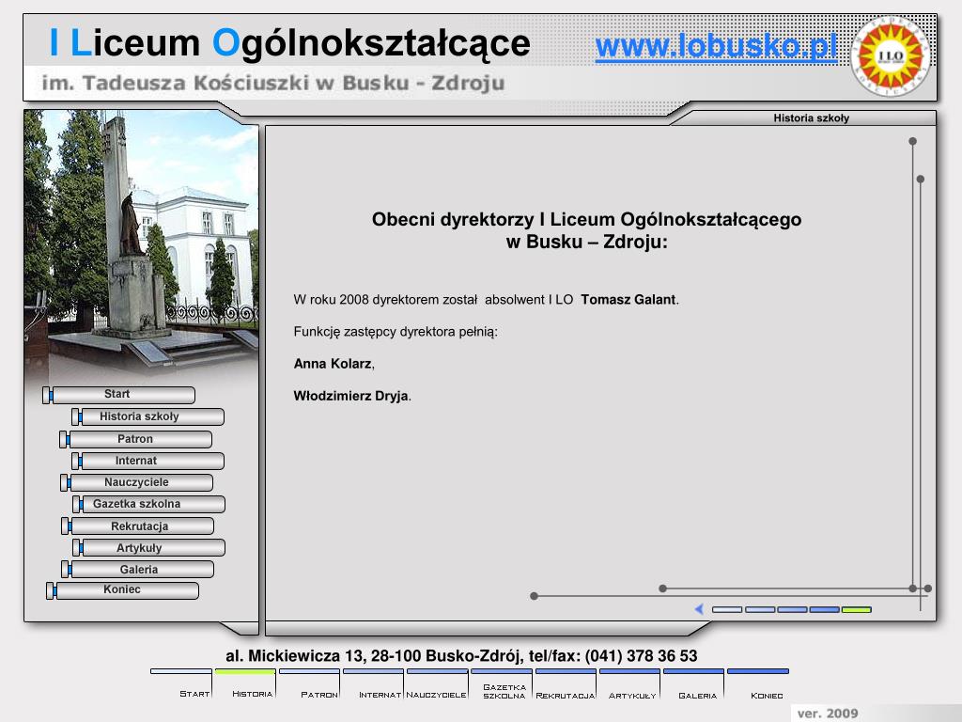The image size is (962, 722).
Task: Click the Historia szkoły section title label
Action: click(811, 118)
